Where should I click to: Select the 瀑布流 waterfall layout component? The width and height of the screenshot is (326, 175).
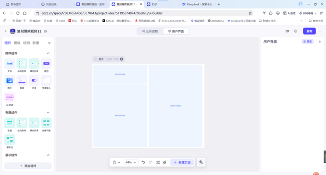tap(9, 140)
